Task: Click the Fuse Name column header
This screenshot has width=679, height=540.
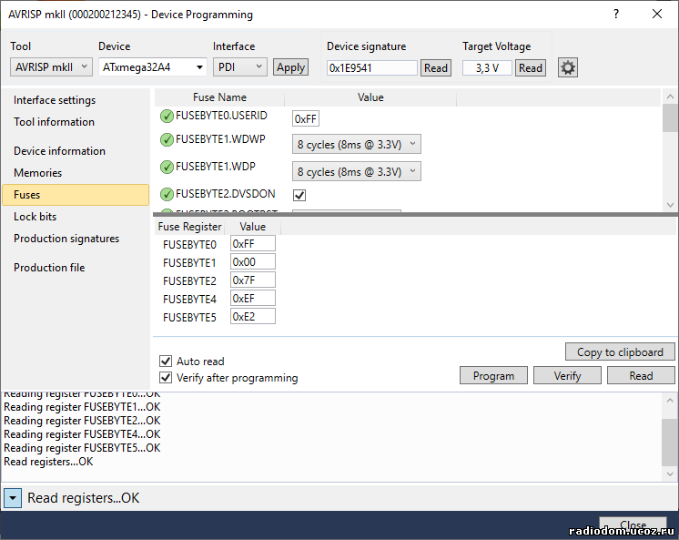Action: [x=219, y=97]
